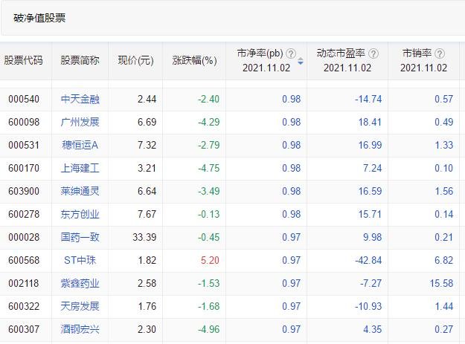The image size is (465, 344).
Task: Click price-to-sales value 0.57
Action: coord(444,99)
